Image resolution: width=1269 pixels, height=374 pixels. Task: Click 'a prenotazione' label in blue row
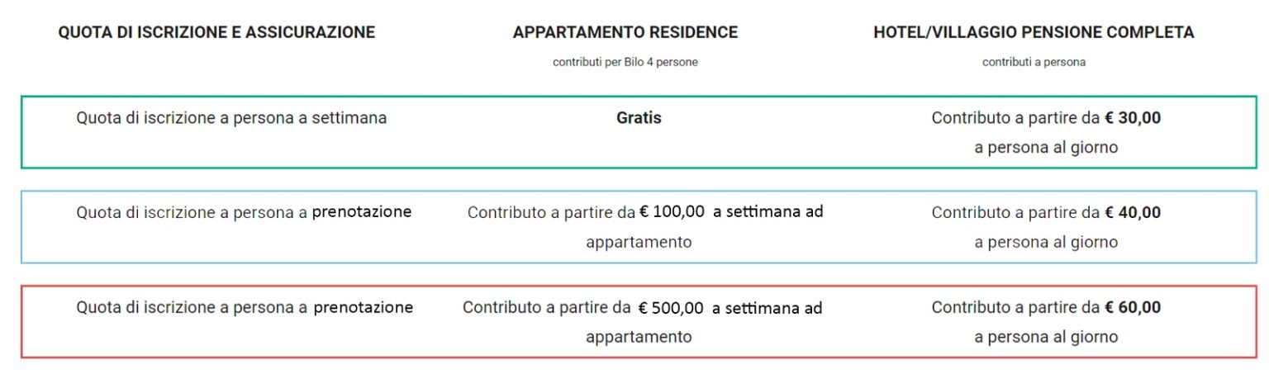[354, 212]
